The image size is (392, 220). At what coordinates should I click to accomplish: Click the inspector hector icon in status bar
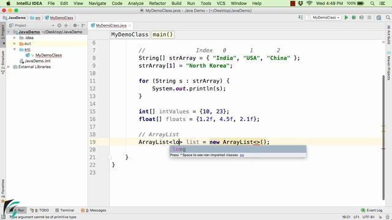point(388,217)
